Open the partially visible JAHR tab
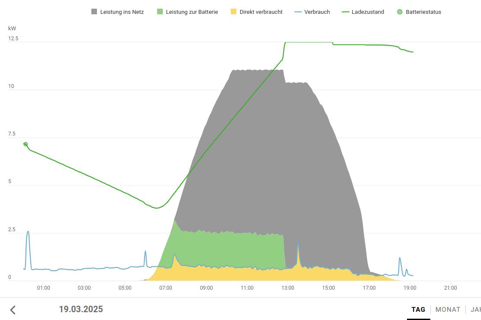 click(475, 310)
